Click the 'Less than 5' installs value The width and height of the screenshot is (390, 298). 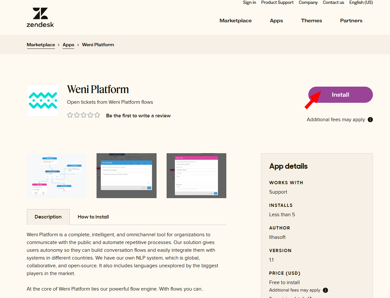tap(282, 215)
